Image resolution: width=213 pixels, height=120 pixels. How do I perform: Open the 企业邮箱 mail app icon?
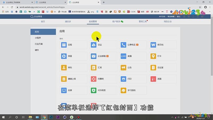94,56
